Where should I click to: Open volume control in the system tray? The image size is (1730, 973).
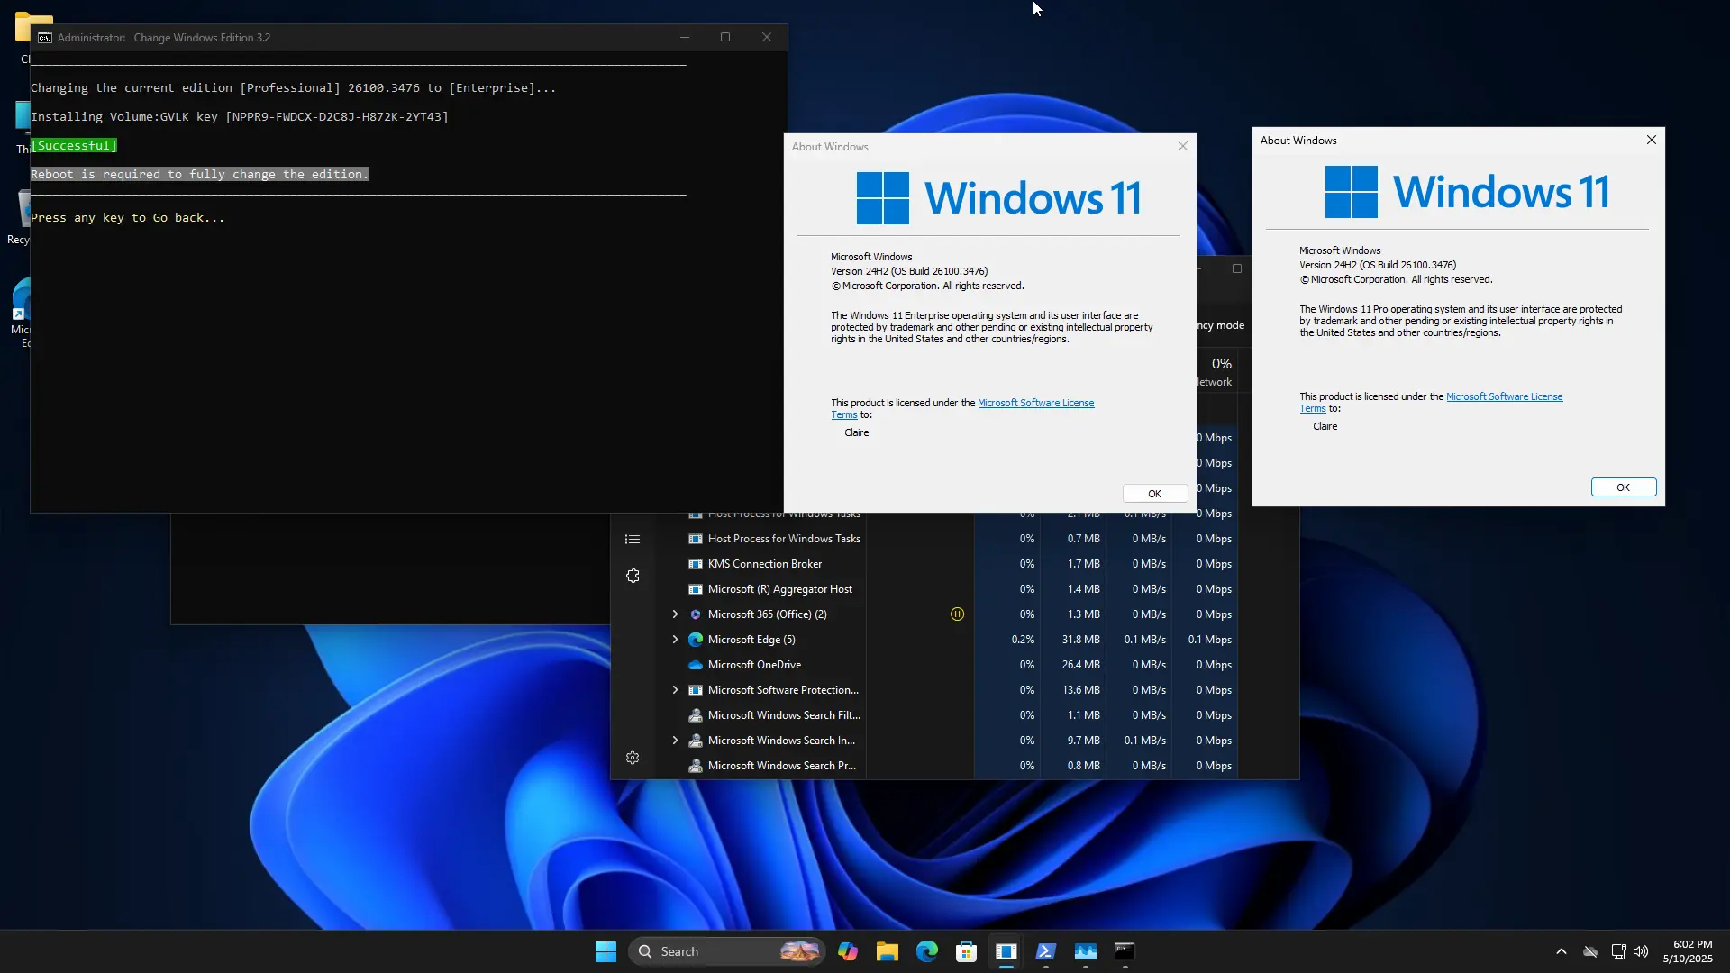pyautogui.click(x=1641, y=951)
